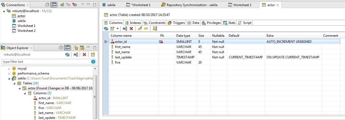Open the Data tab
This screenshot has height=120, width=345.
193,23
